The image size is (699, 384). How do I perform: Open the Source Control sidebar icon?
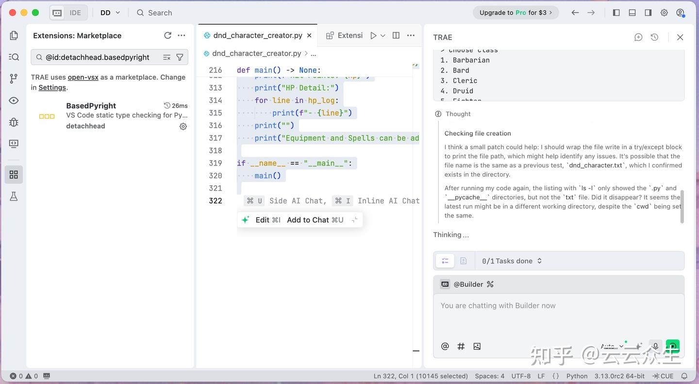pos(14,79)
